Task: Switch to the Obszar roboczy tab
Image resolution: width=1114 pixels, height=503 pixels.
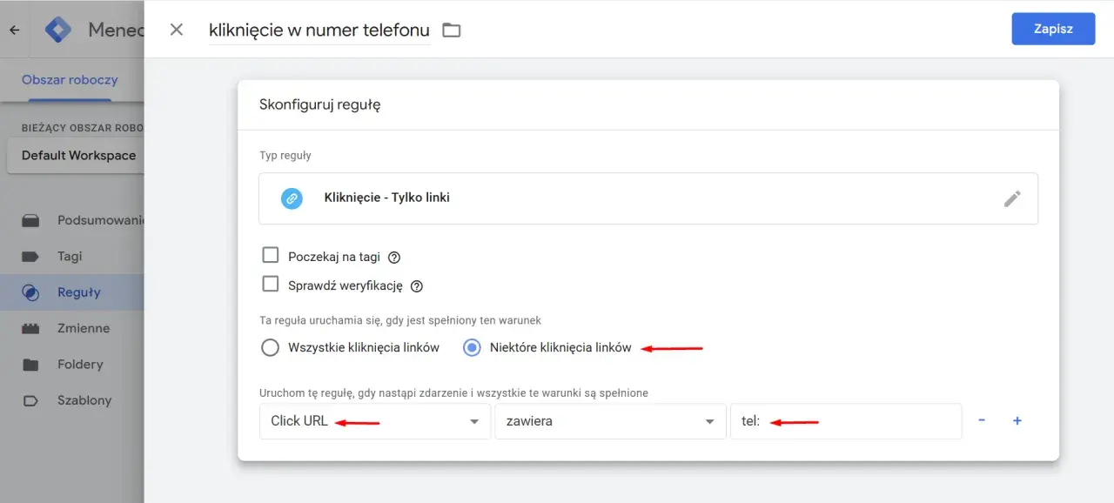Action: coord(70,80)
